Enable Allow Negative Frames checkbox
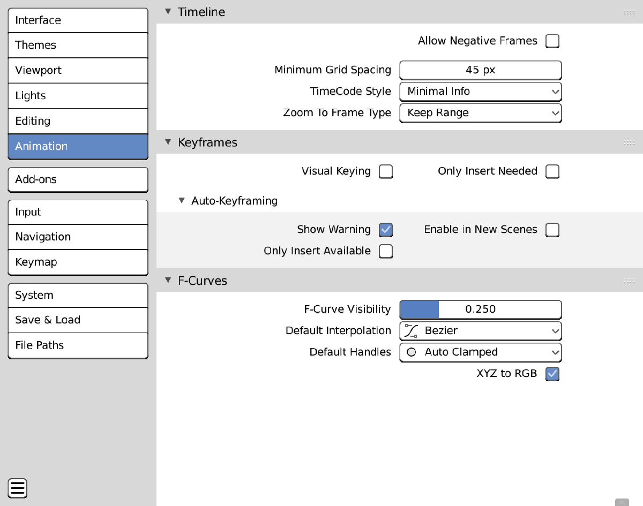The image size is (643, 506). pyautogui.click(x=552, y=41)
